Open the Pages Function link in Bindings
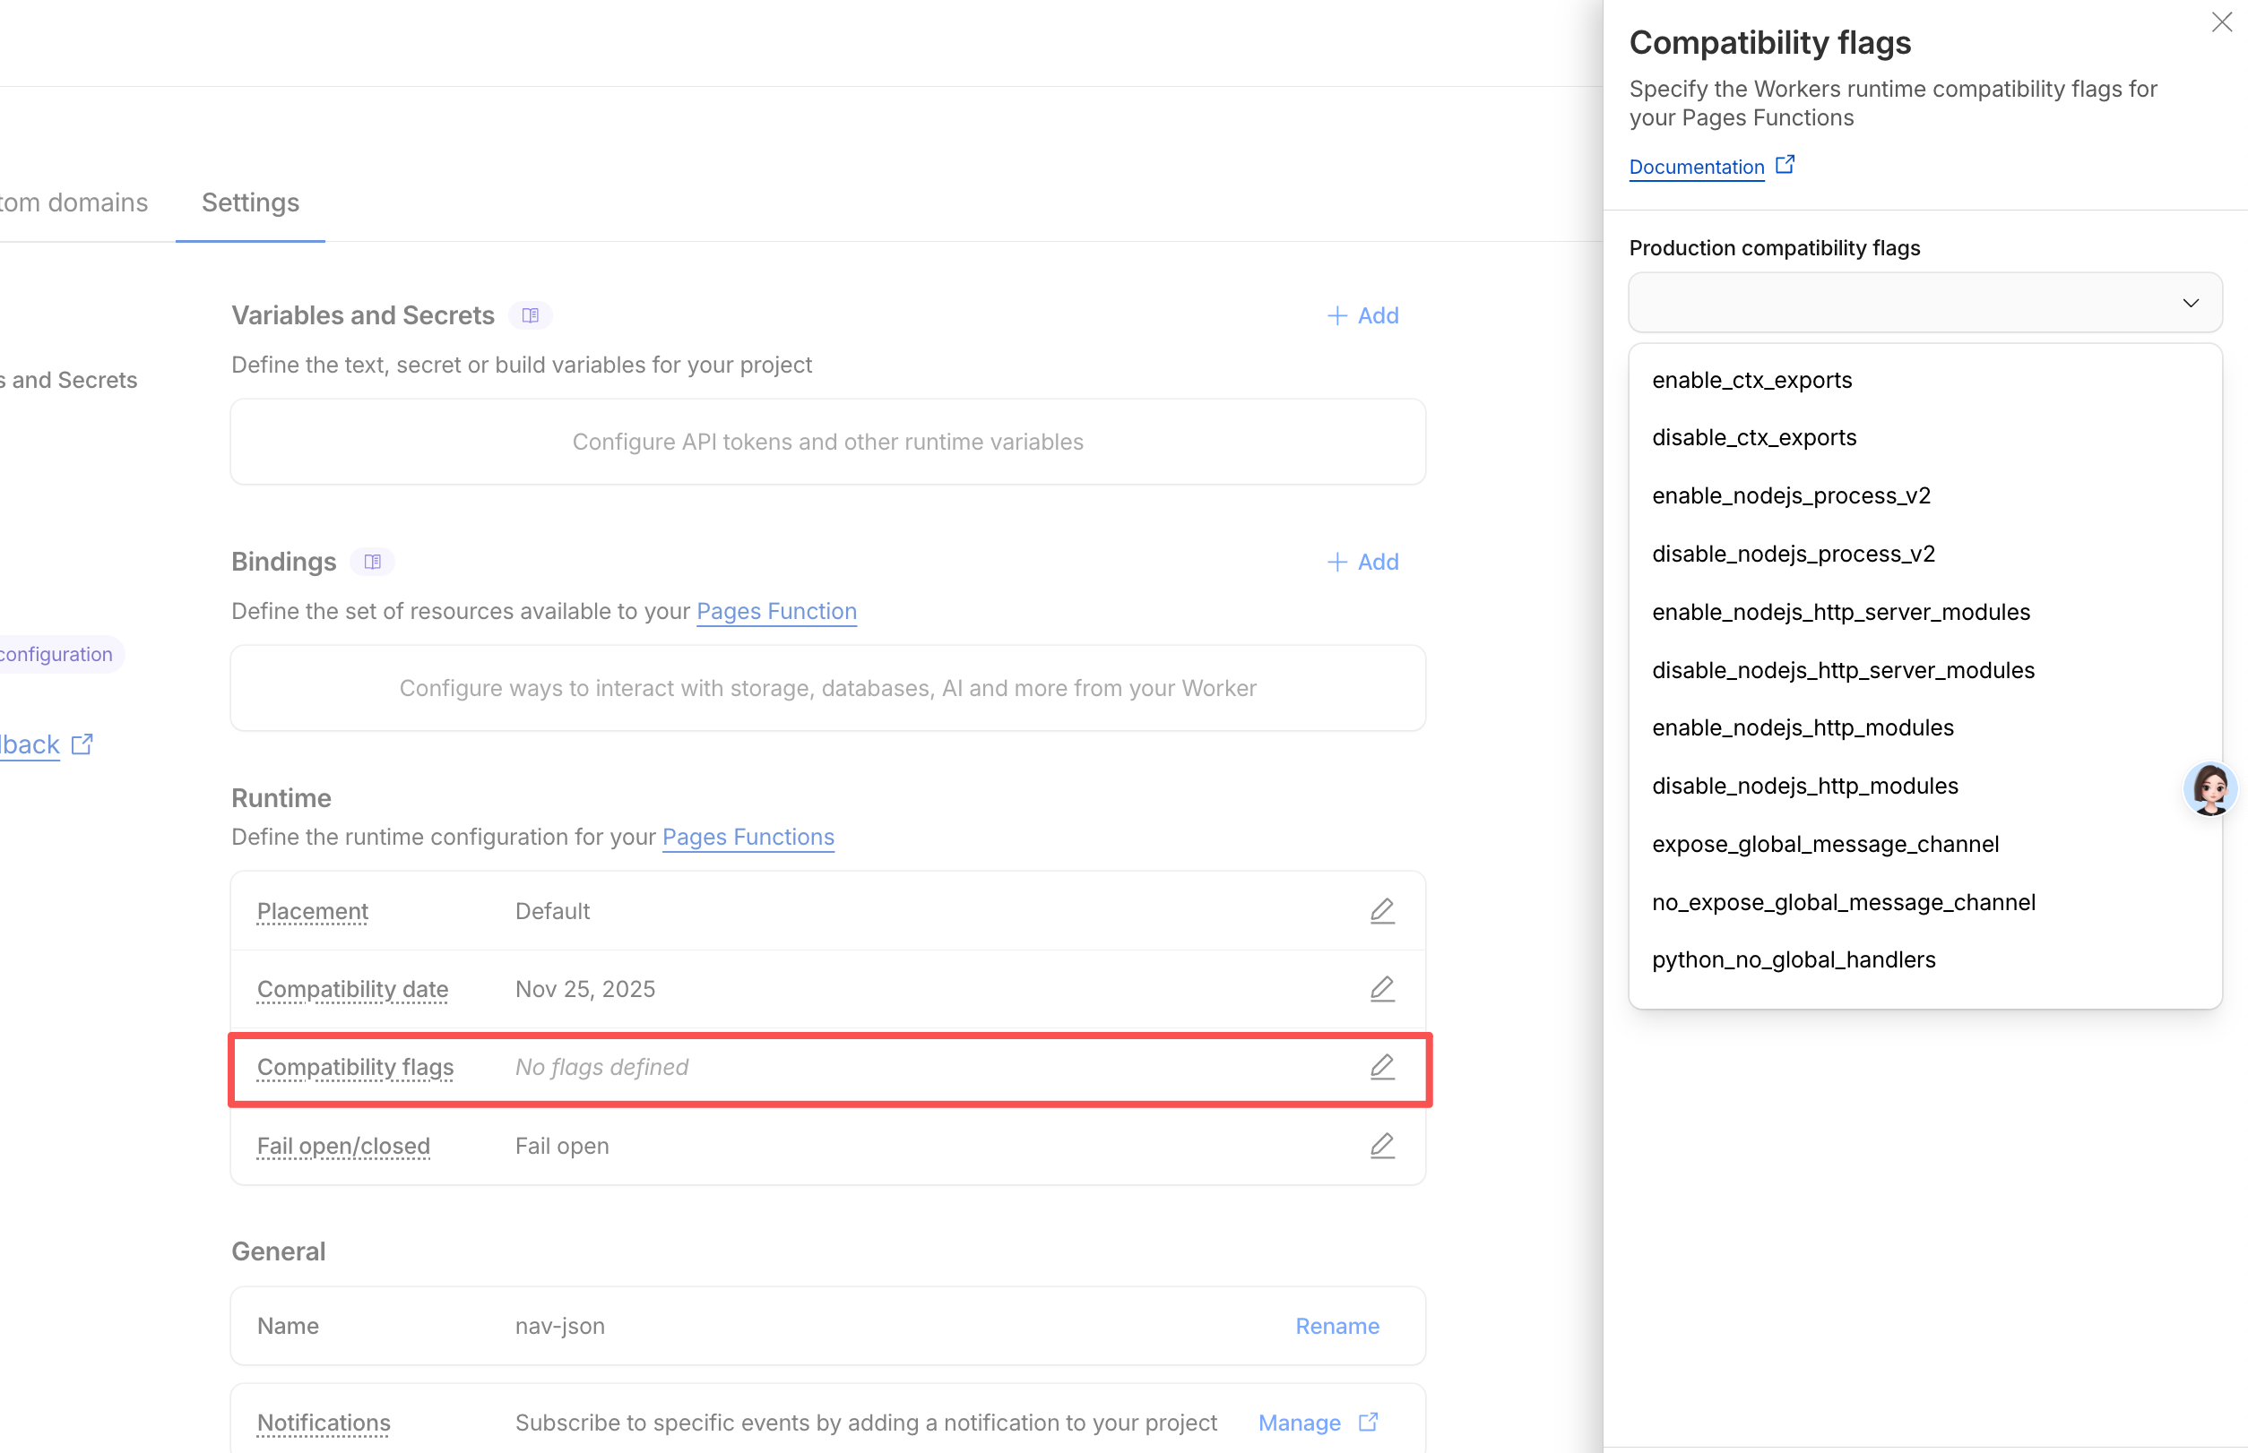The height and width of the screenshot is (1453, 2248). coord(776,610)
